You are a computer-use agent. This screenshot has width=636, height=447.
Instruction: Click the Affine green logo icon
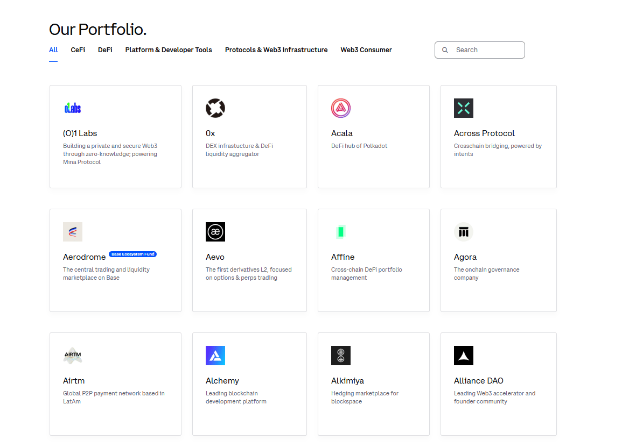pos(341,232)
